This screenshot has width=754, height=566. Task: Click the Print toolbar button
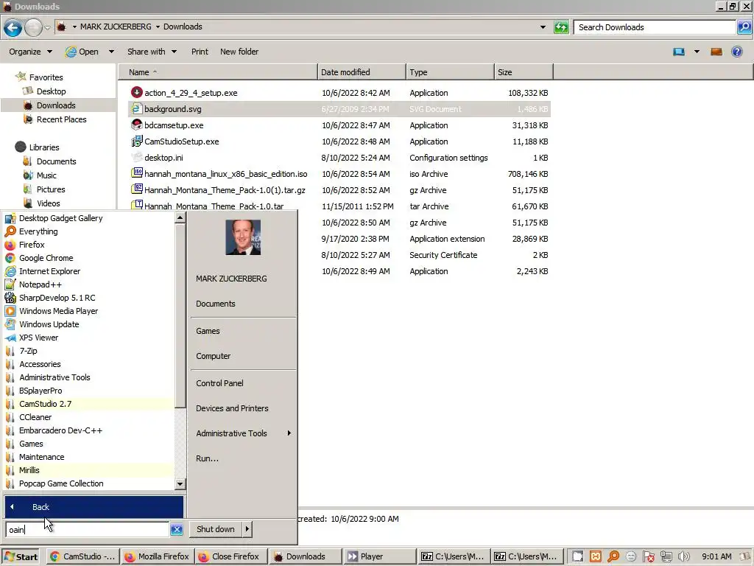tap(200, 52)
